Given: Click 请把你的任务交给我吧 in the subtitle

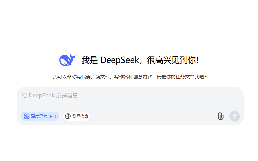Looking at the screenshot, I should tap(180, 77).
